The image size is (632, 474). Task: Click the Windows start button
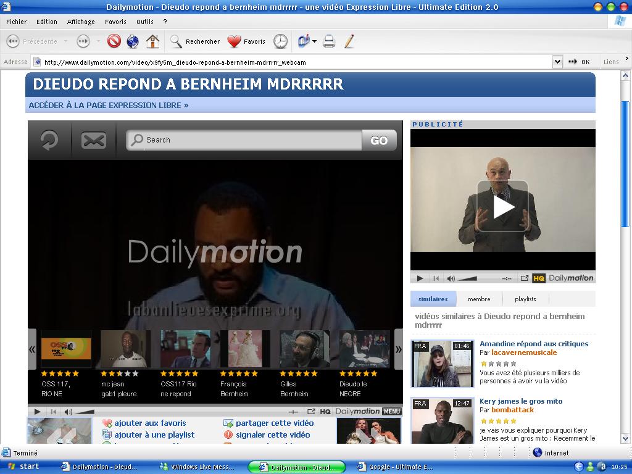click(24, 467)
